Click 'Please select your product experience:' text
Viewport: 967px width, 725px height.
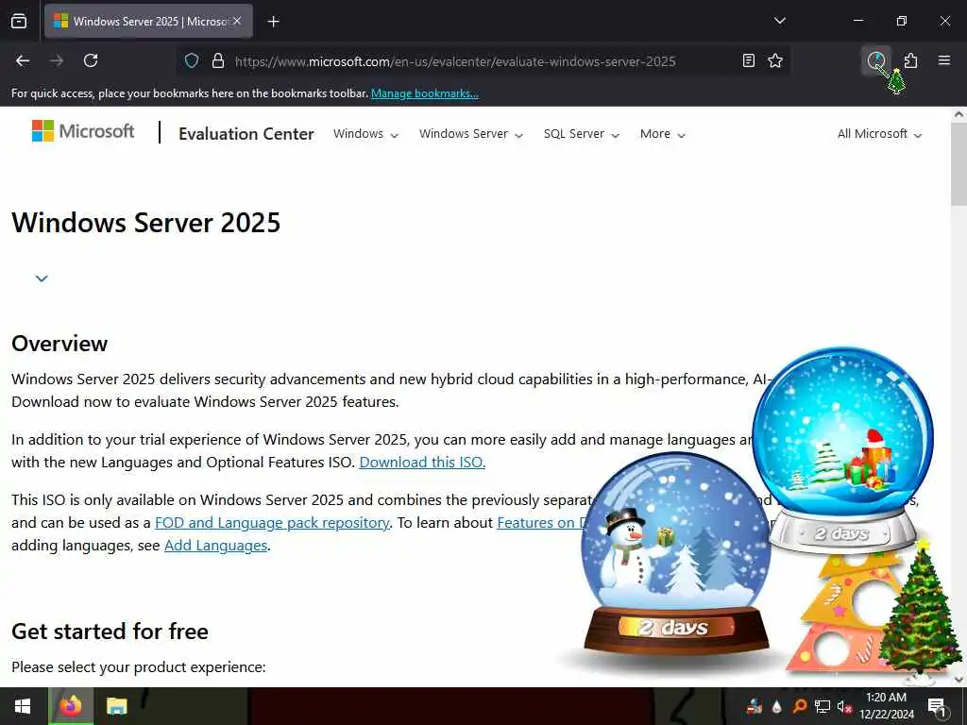[139, 667]
